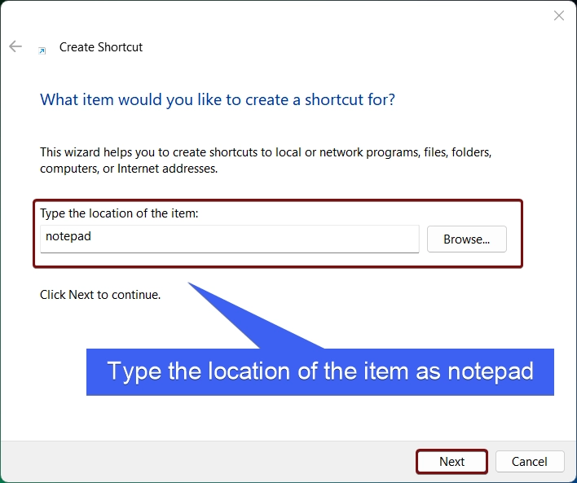Click the 'This wizard helps you' description text
Screen dimensions: 577x483
click(266, 160)
